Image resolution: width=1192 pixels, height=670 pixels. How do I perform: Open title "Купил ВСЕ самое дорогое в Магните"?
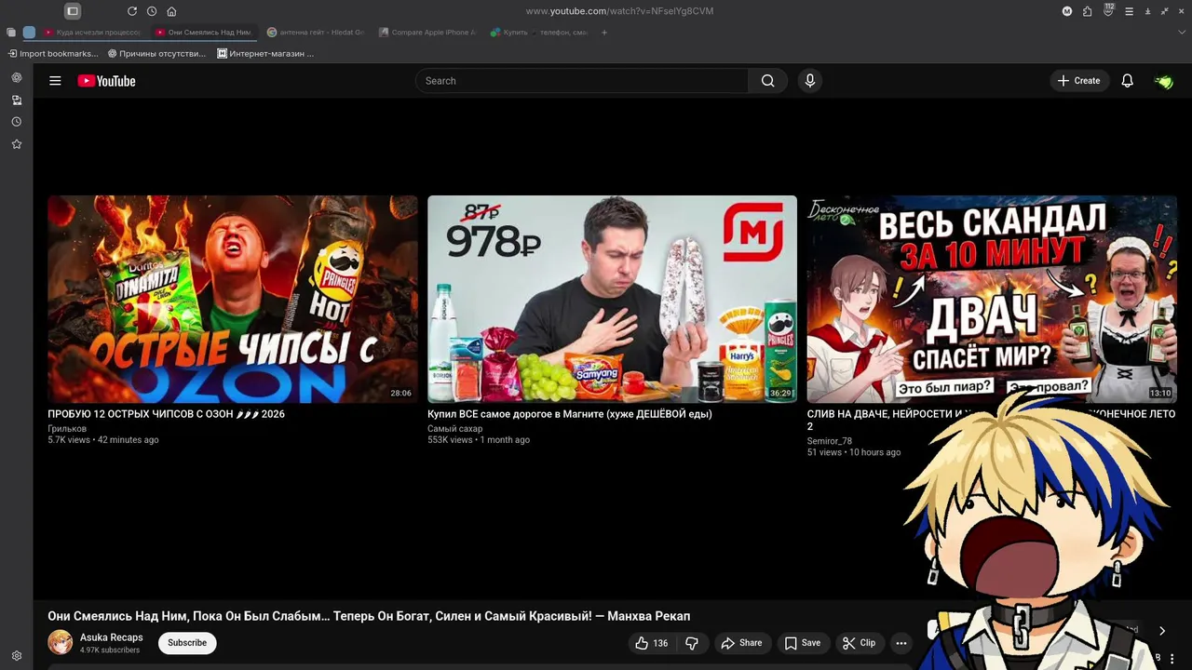tap(569, 414)
